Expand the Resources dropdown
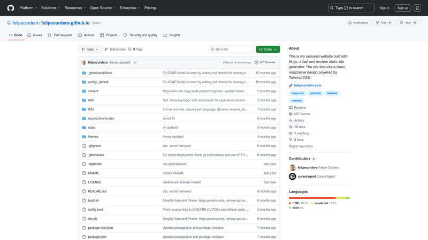This screenshot has height=240, width=428. (x=75, y=8)
